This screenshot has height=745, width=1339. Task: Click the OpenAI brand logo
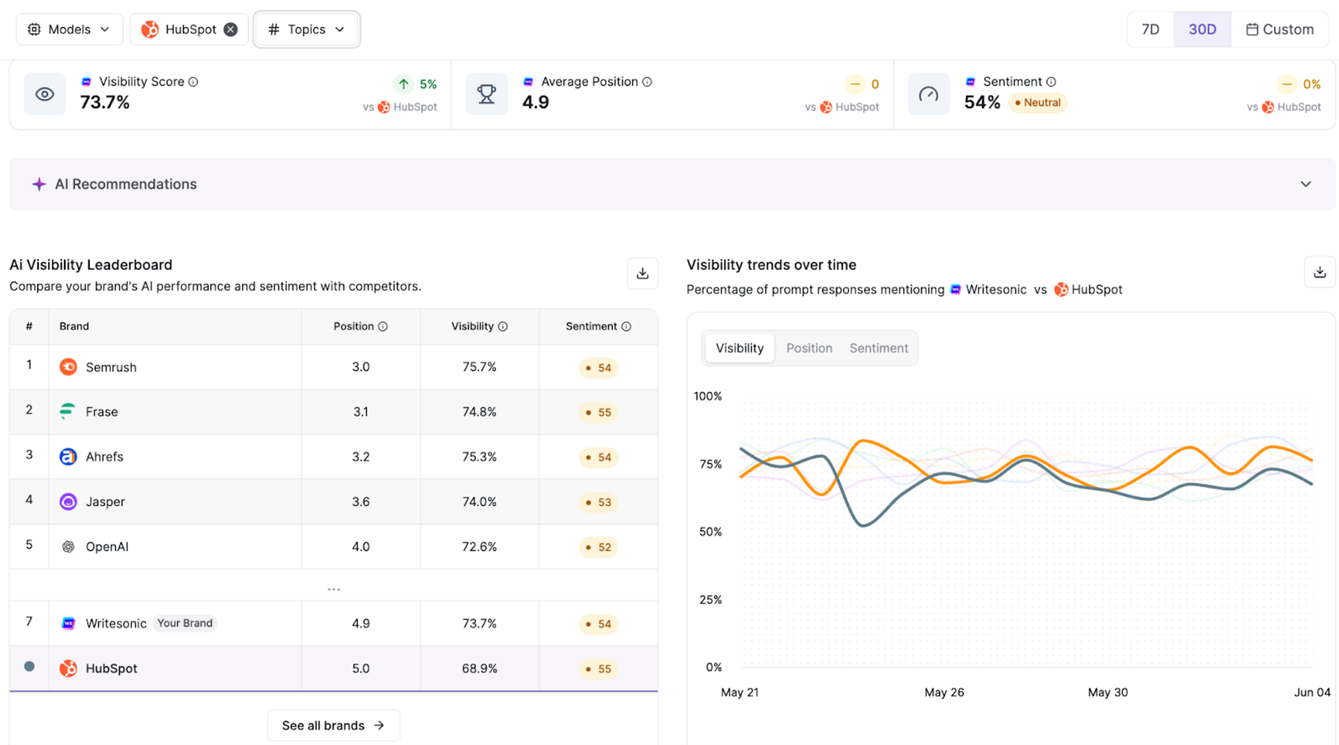click(x=68, y=547)
